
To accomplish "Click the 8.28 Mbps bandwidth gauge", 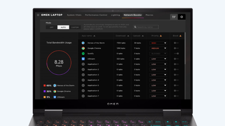I will [x=59, y=63].
